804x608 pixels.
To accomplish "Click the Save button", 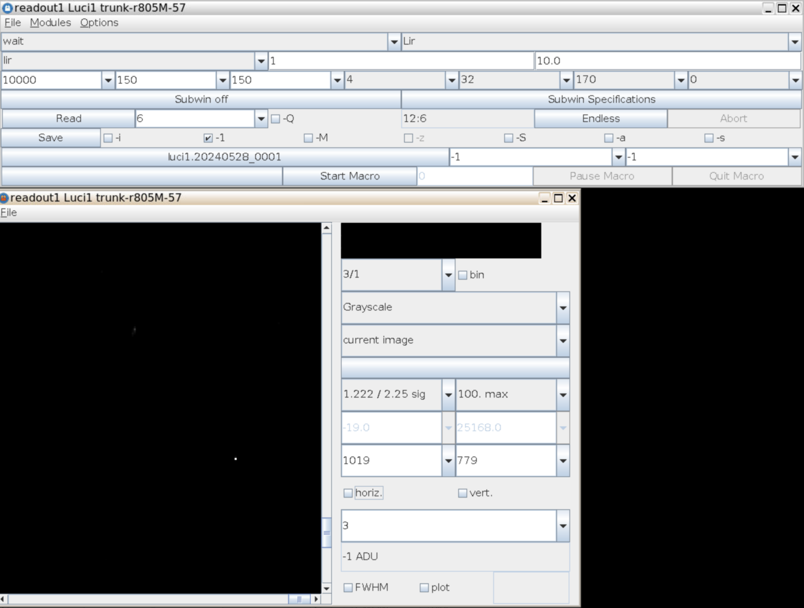I will coord(51,138).
